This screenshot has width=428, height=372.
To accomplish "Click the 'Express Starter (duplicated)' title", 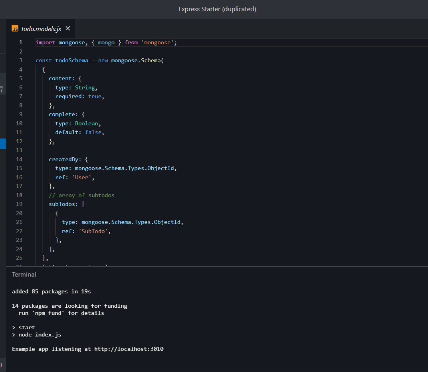I will coord(217,9).
